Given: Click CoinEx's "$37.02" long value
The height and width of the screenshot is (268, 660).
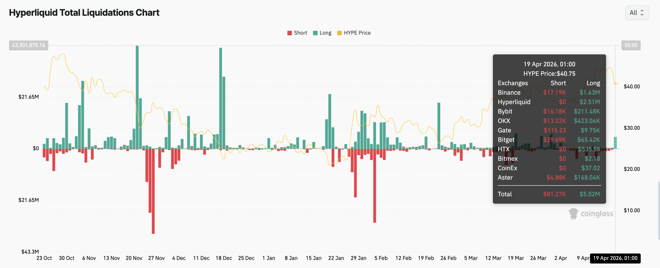Looking at the screenshot, I should click(x=591, y=168).
